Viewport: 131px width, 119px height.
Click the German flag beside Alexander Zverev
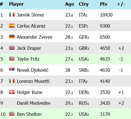tap(12, 37)
